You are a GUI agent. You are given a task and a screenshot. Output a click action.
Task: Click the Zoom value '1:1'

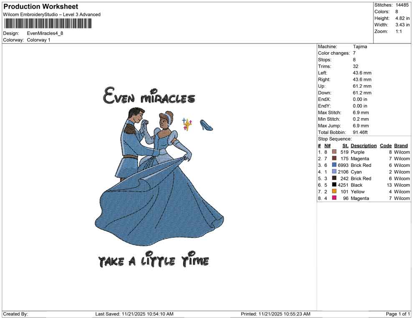click(398, 31)
